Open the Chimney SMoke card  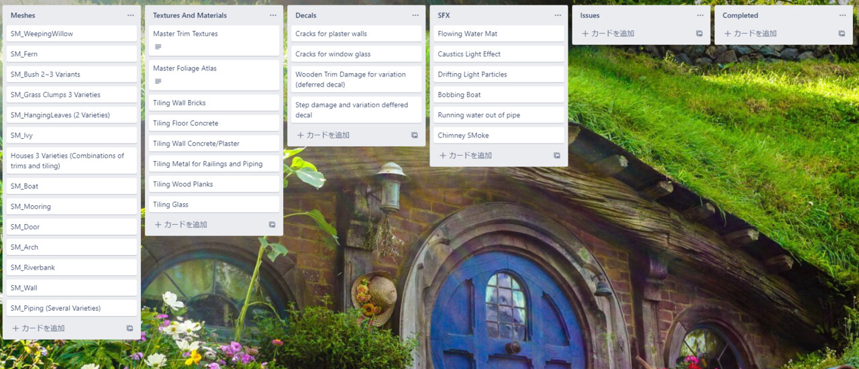pyautogui.click(x=499, y=136)
